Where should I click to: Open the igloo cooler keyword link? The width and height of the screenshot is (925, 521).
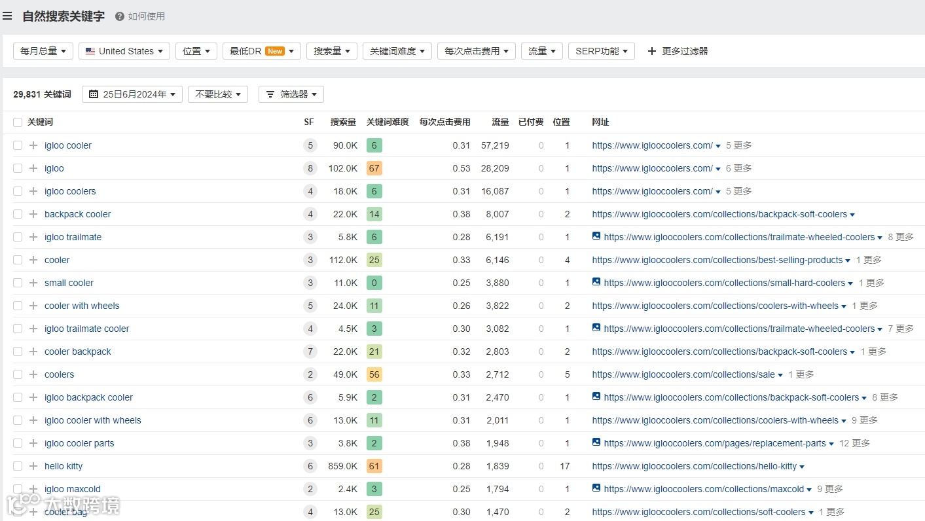[68, 145]
